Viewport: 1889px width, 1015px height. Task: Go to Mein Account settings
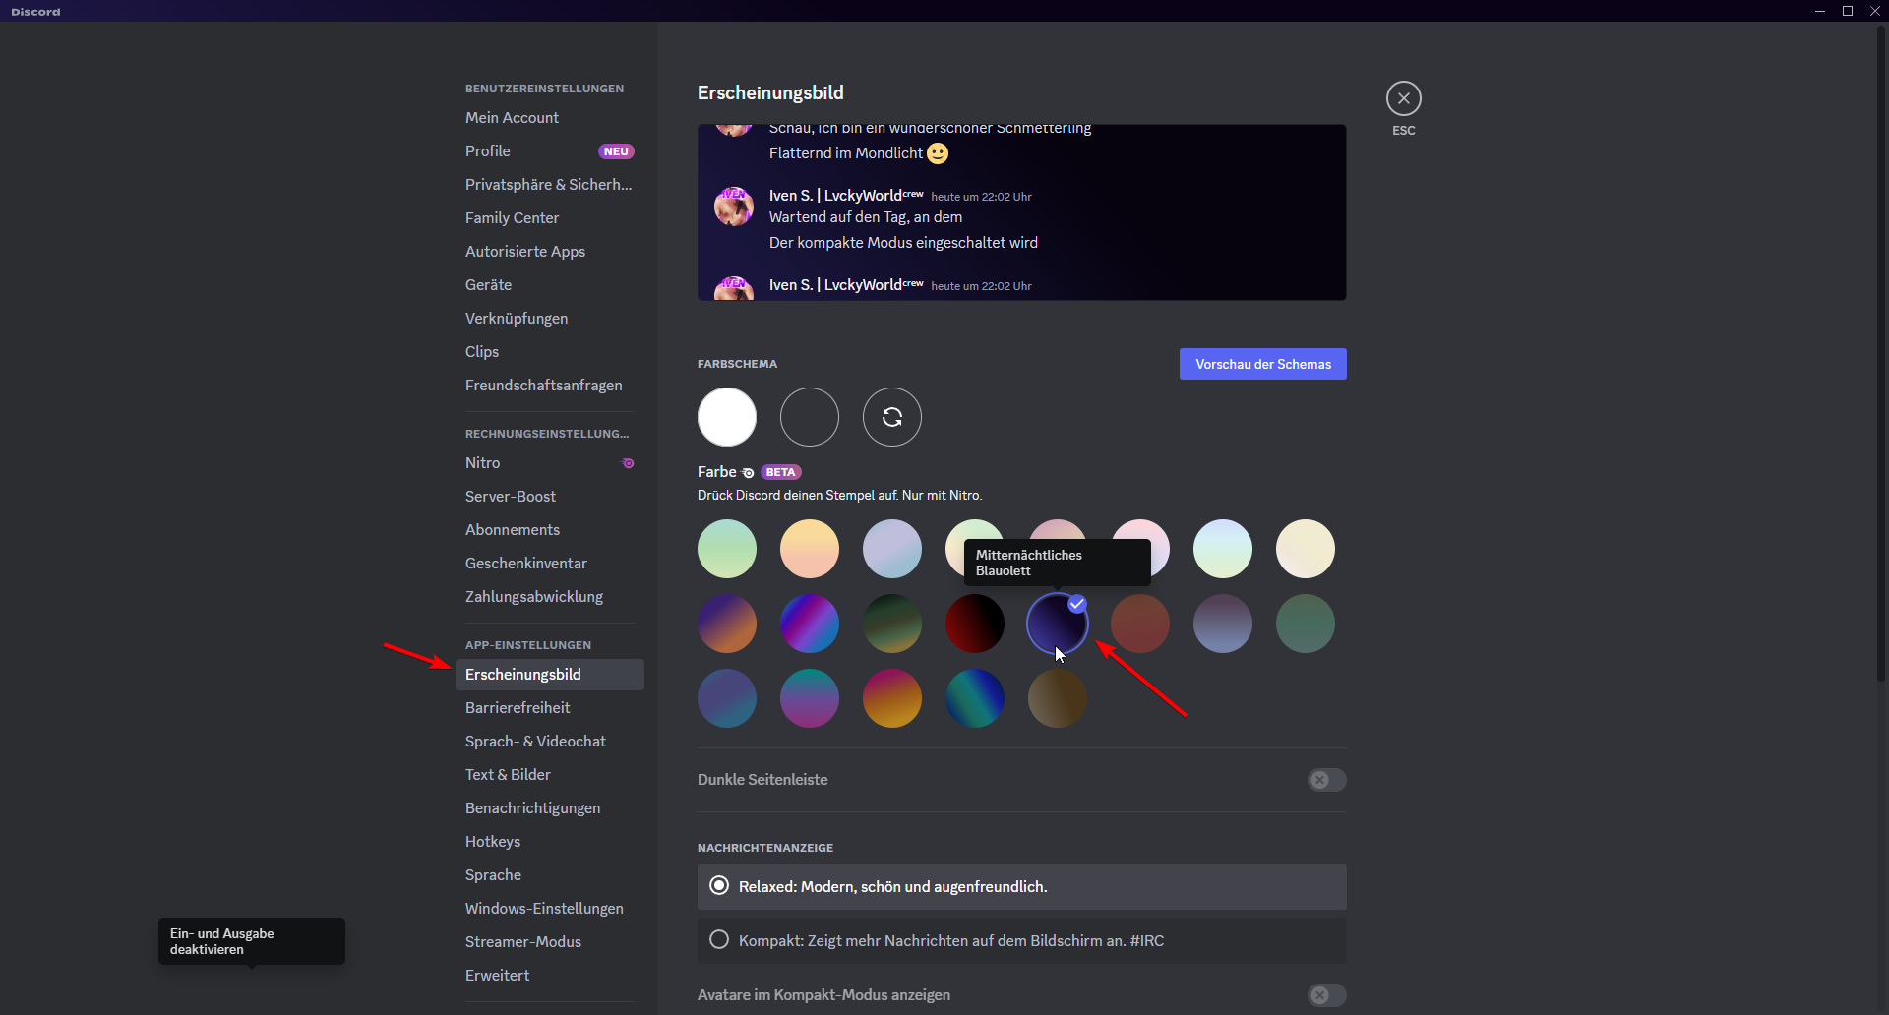click(512, 118)
